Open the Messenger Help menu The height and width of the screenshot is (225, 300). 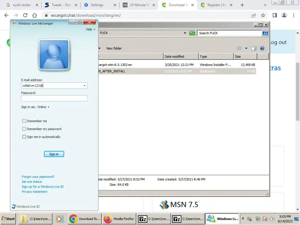(x=90, y=29)
